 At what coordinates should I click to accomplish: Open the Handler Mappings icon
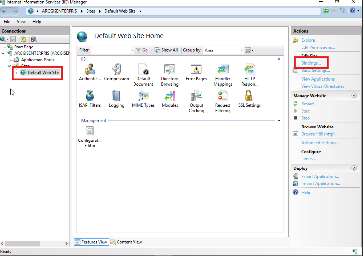click(x=223, y=69)
